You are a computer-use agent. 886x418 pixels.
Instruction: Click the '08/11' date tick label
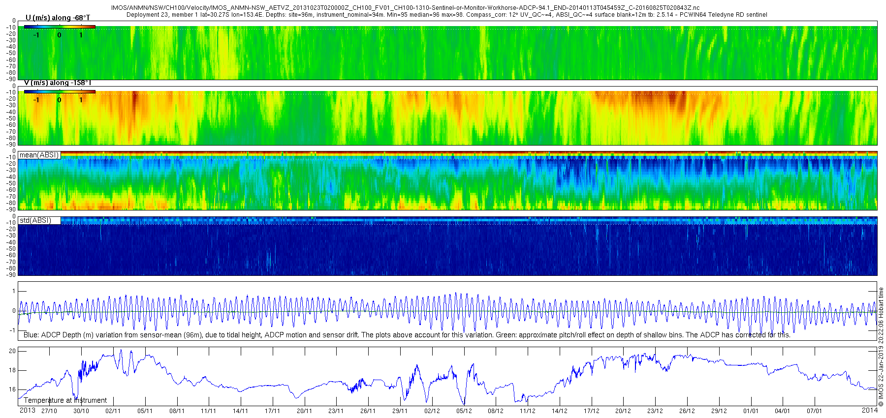[x=177, y=411]
